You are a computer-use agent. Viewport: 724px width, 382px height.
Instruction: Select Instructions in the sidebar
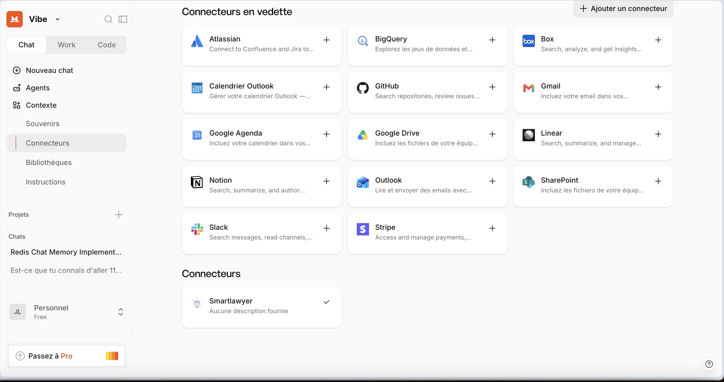coord(46,182)
